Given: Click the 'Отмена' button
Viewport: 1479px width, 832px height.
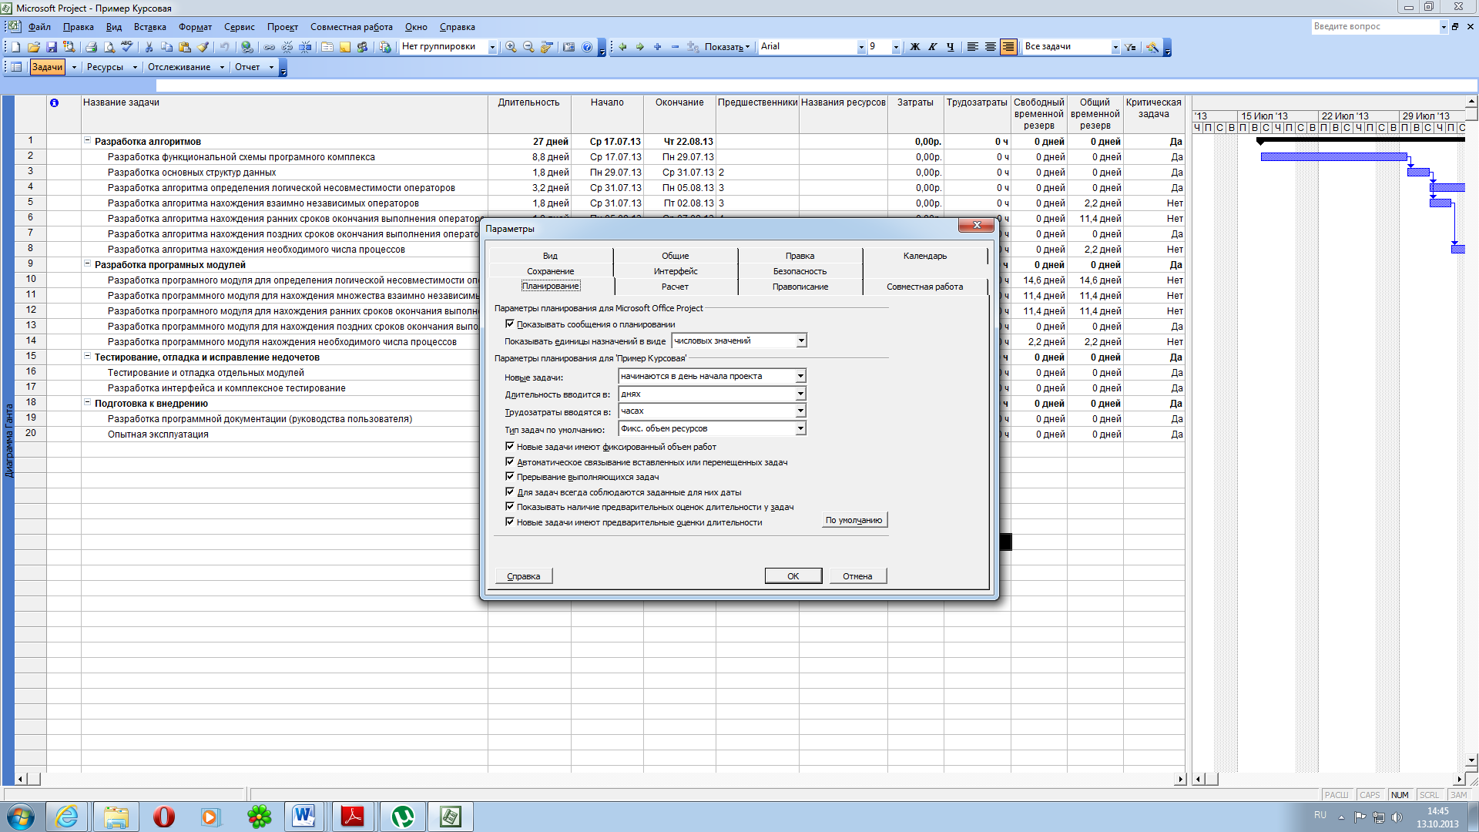Looking at the screenshot, I should point(857,576).
